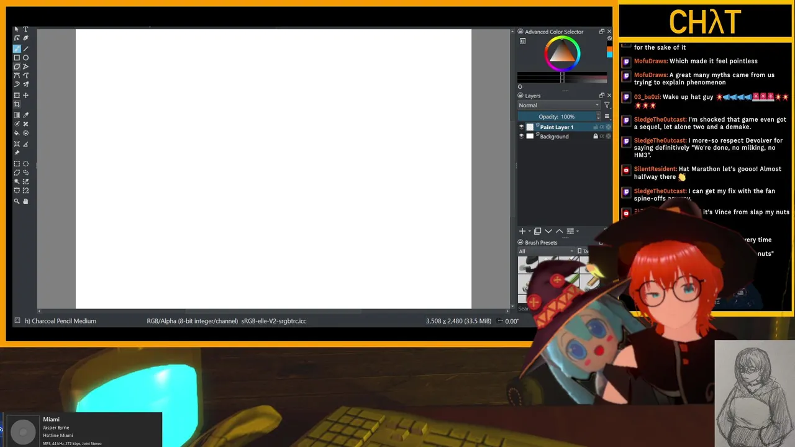This screenshot has height=447, width=795.
Task: Select the Rectangular Selection tool
Action: (17, 164)
